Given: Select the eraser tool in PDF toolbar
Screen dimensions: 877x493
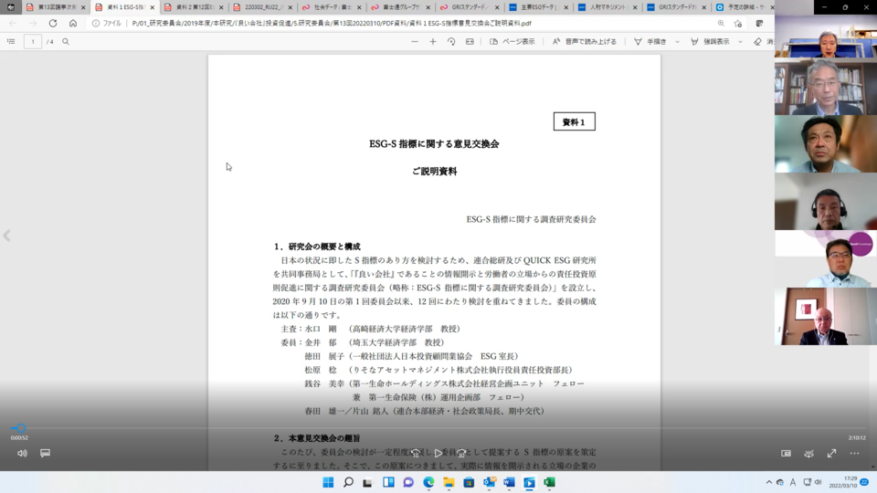Looking at the screenshot, I should (758, 41).
